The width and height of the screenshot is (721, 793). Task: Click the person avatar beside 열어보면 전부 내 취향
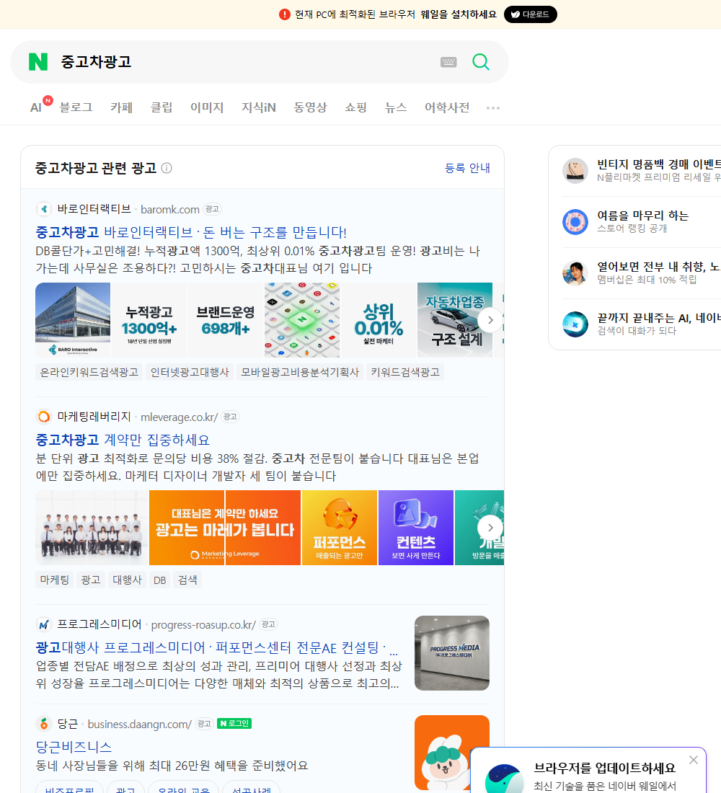point(575,273)
